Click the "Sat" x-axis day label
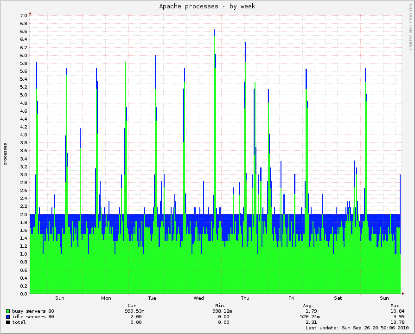The width and height of the screenshot is (415, 334). click(338, 298)
